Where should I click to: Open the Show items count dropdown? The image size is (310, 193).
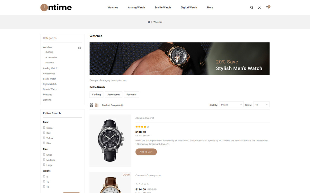coord(261,105)
